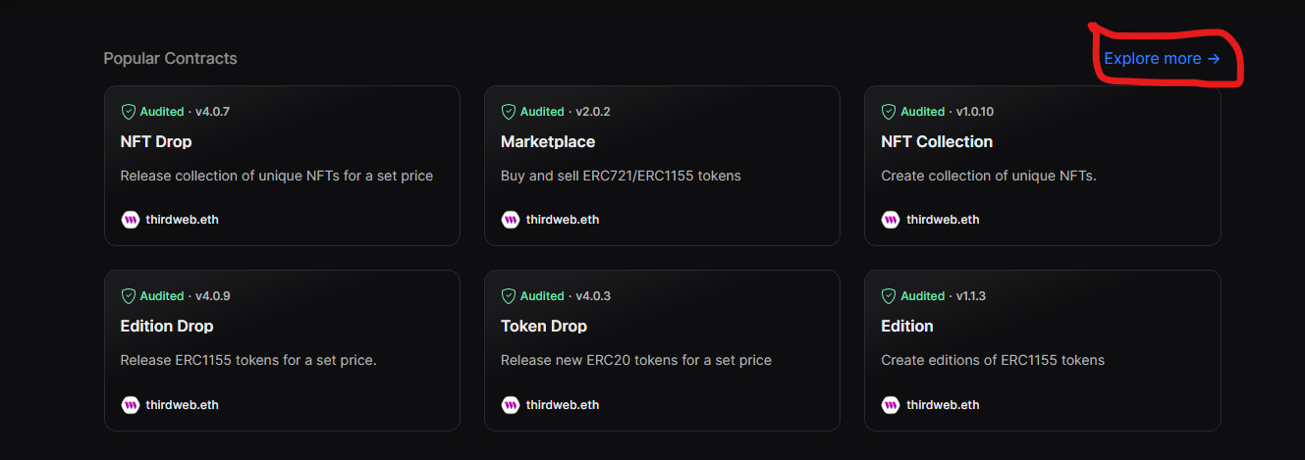Image resolution: width=1305 pixels, height=460 pixels.
Task: Click thirdweb.eth avatar on NFT Drop card
Action: pyautogui.click(x=130, y=220)
